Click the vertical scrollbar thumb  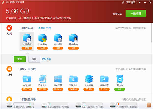pos(152,33)
